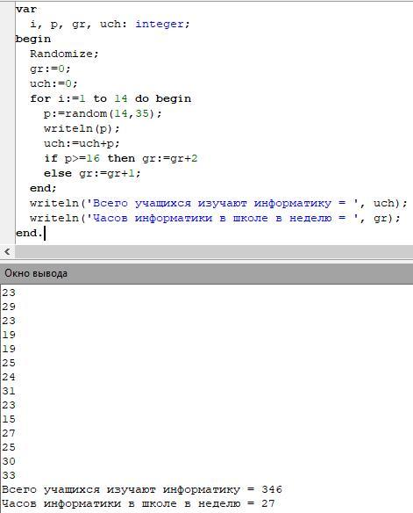The height and width of the screenshot is (513, 413).
Task: Click the output value 31 in the output window
Action: pyautogui.click(x=9, y=391)
